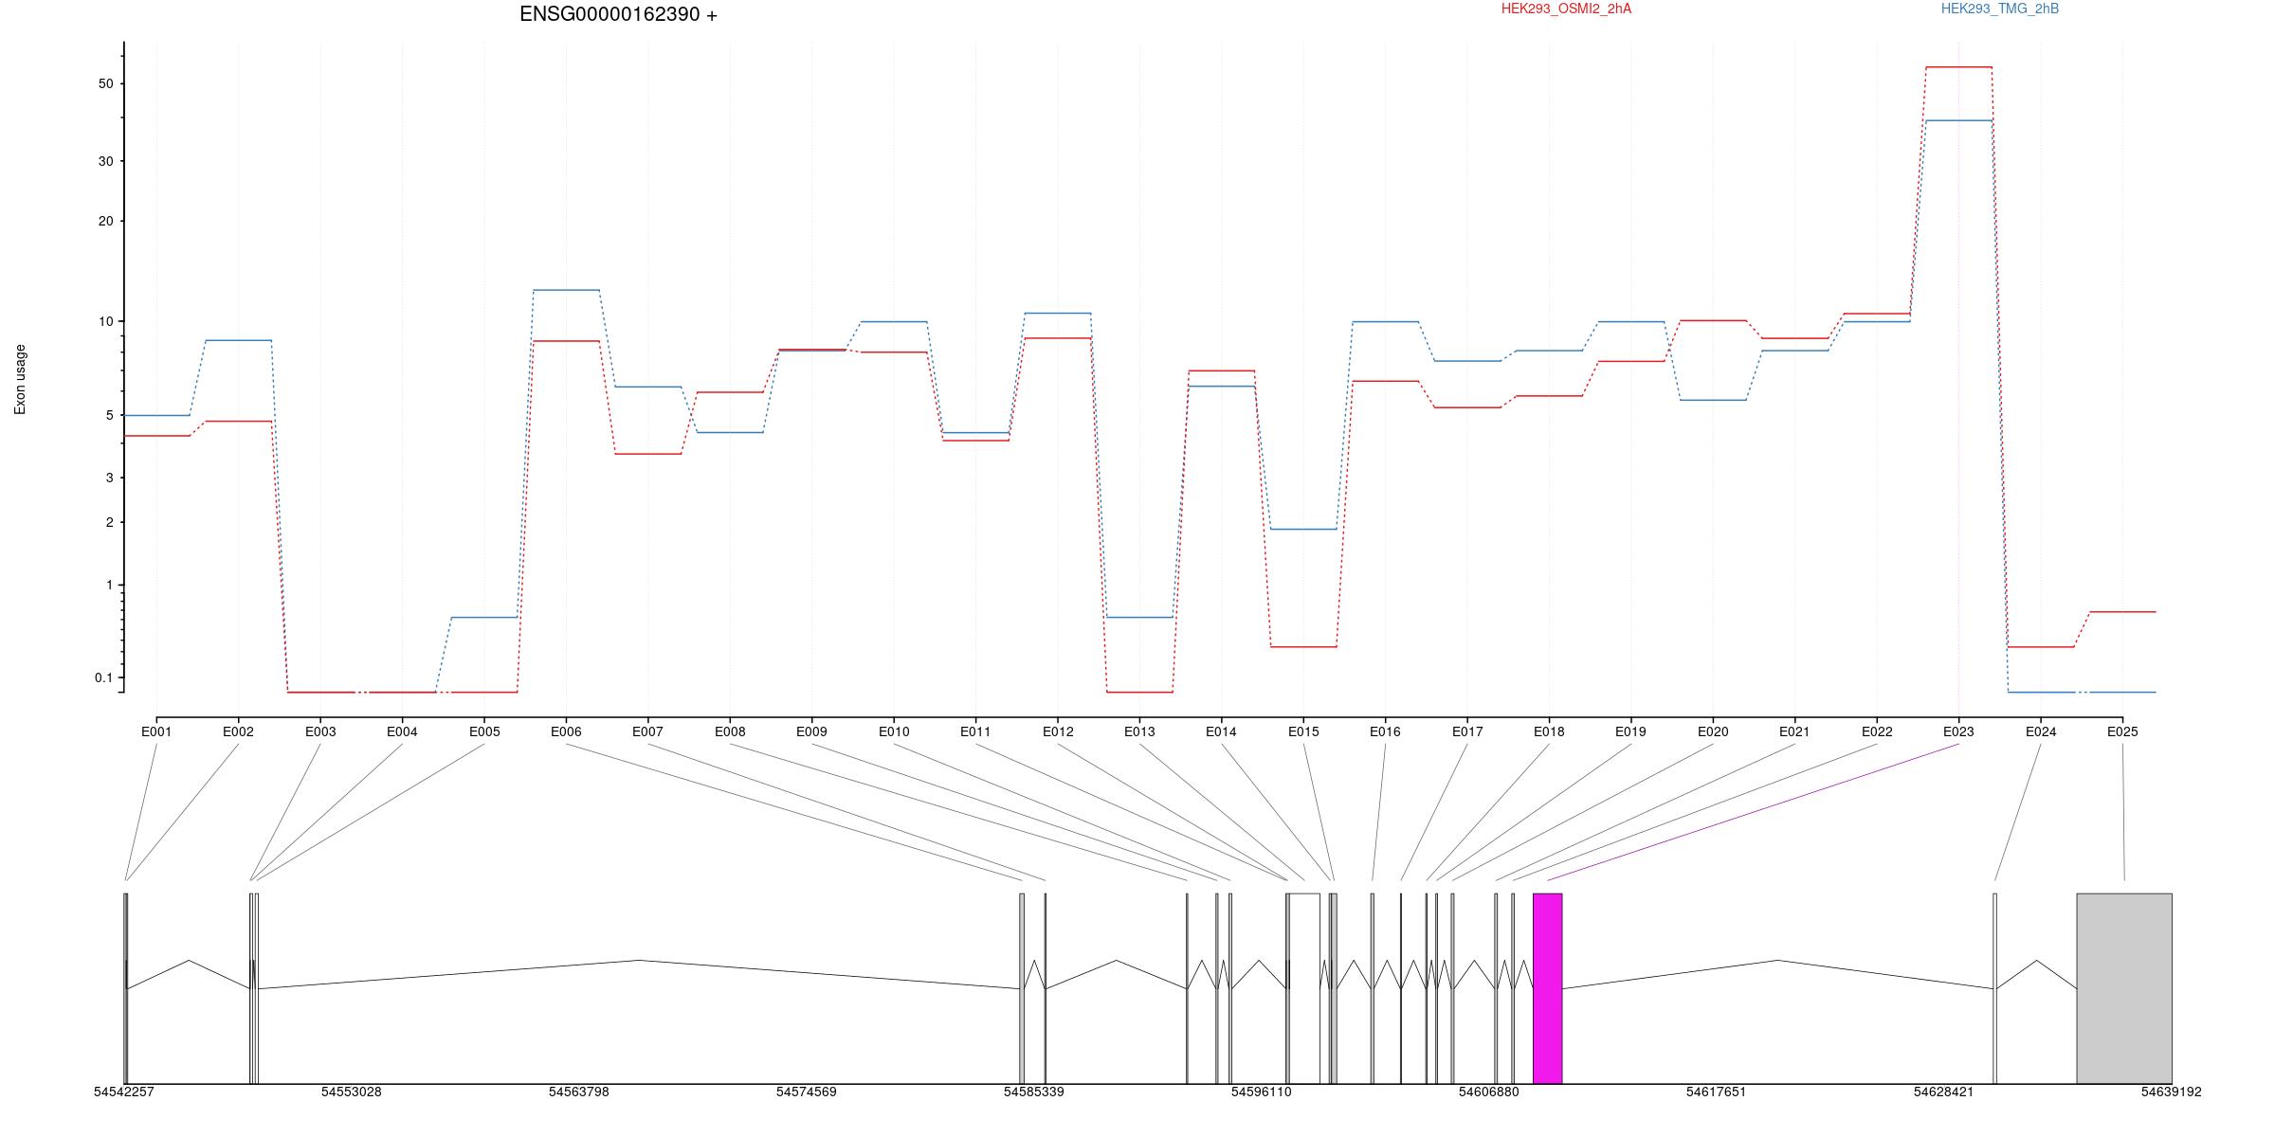Click the E017 exon label
2275x1137 pixels.
click(x=1467, y=731)
